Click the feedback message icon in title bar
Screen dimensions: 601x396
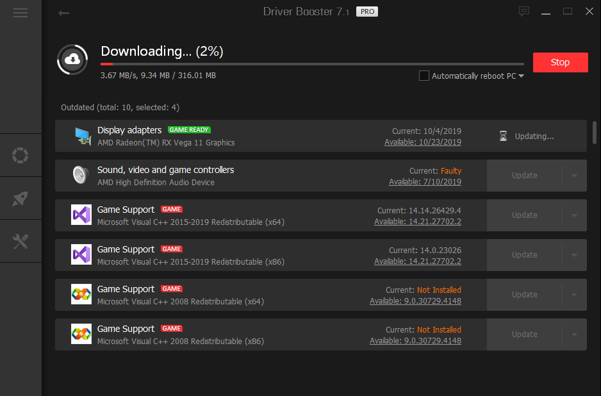(x=524, y=12)
